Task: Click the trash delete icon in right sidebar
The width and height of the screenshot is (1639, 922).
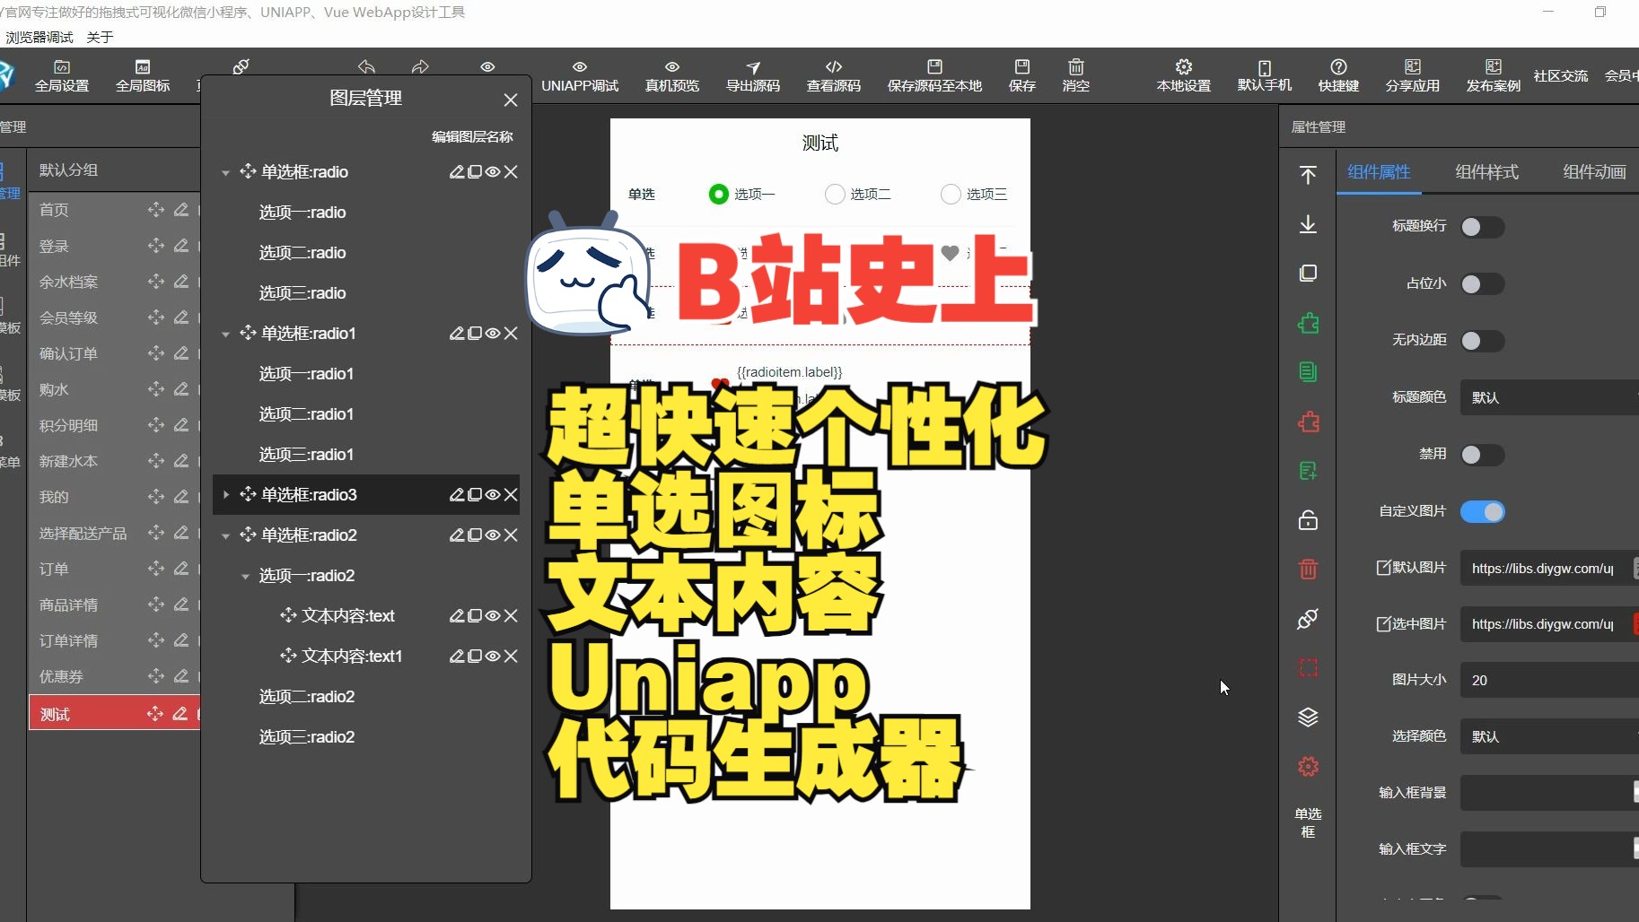Action: pos(1308,570)
